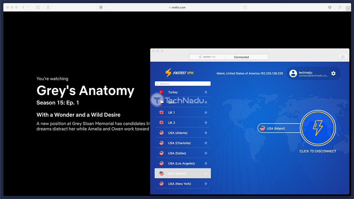This screenshot has width=354, height=199.
Task: Favorite the USA (Atlanta) server
Action: click(206, 133)
